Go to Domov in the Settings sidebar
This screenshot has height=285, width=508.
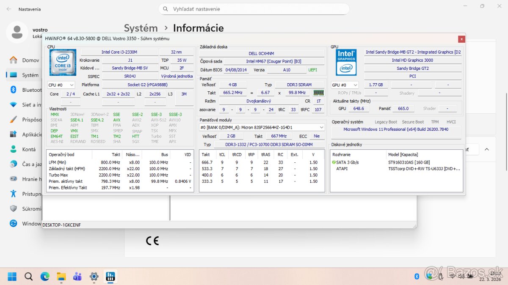[26, 60]
